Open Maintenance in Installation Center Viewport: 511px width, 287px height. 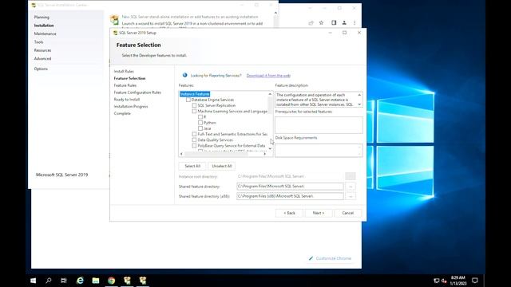tap(45, 33)
